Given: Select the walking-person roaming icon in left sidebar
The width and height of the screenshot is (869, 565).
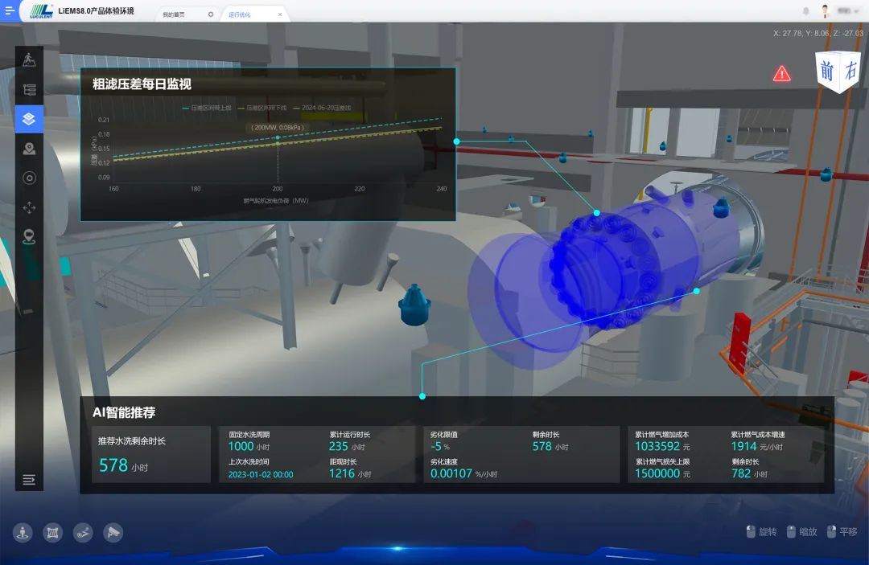Looking at the screenshot, I should [29, 59].
